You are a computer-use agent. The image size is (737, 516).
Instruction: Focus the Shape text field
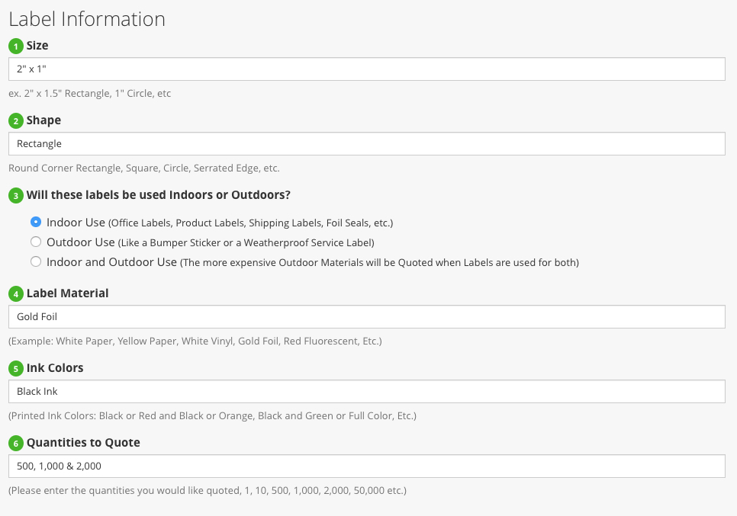pos(366,144)
